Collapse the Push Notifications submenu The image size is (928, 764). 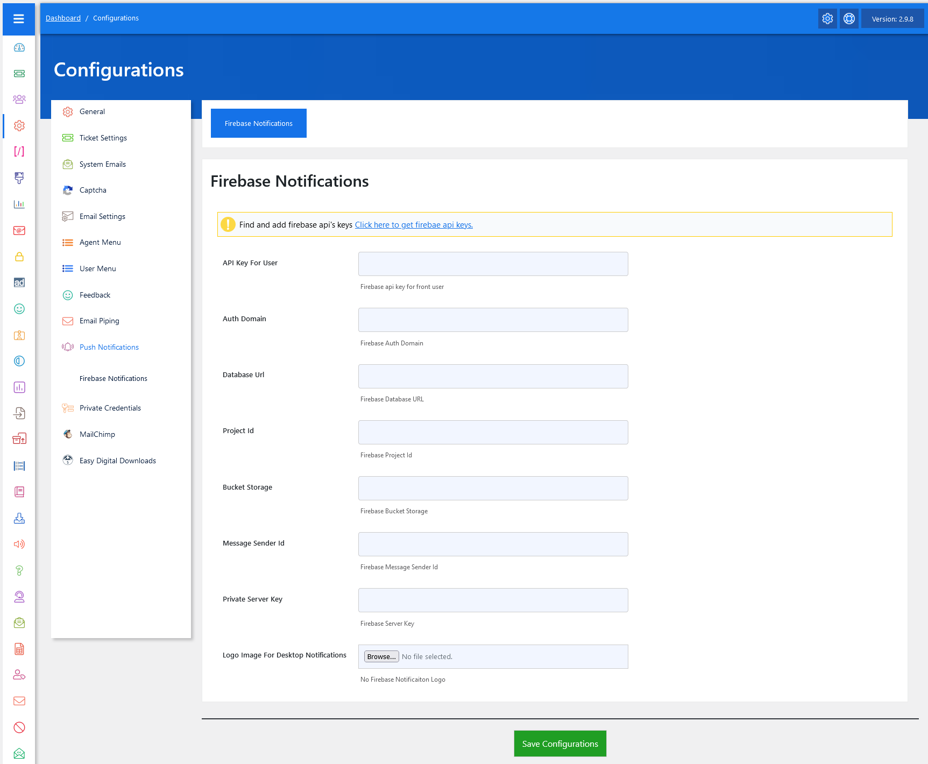(109, 347)
